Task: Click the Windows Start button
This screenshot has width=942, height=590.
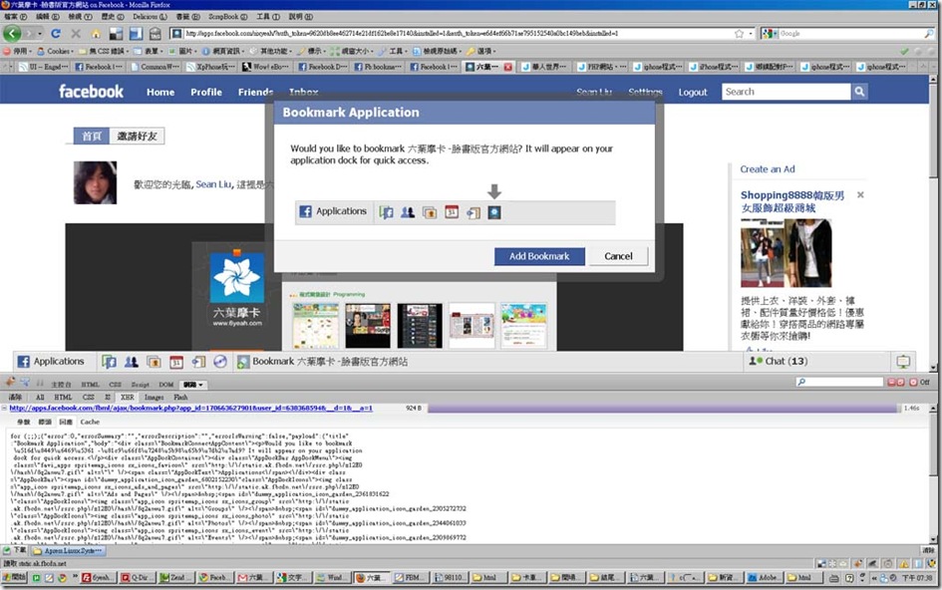Action: pyautogui.click(x=14, y=577)
